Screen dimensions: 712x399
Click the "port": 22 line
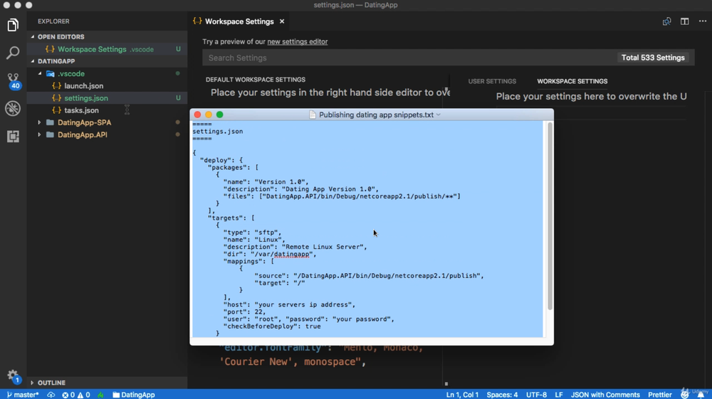244,312
